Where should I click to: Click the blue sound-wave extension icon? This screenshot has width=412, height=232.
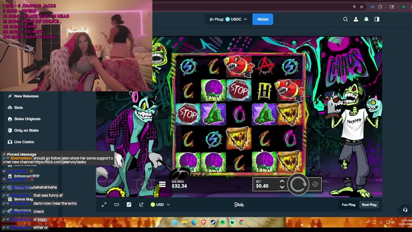(372, 7)
